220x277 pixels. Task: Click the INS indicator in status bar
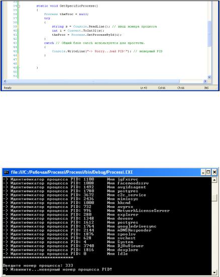point(206,88)
